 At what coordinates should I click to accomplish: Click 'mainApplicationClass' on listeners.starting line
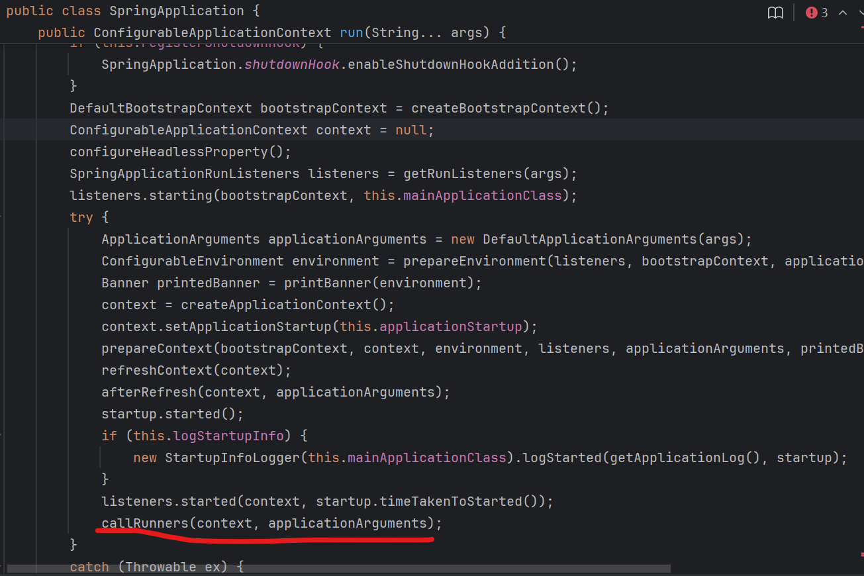pos(481,195)
